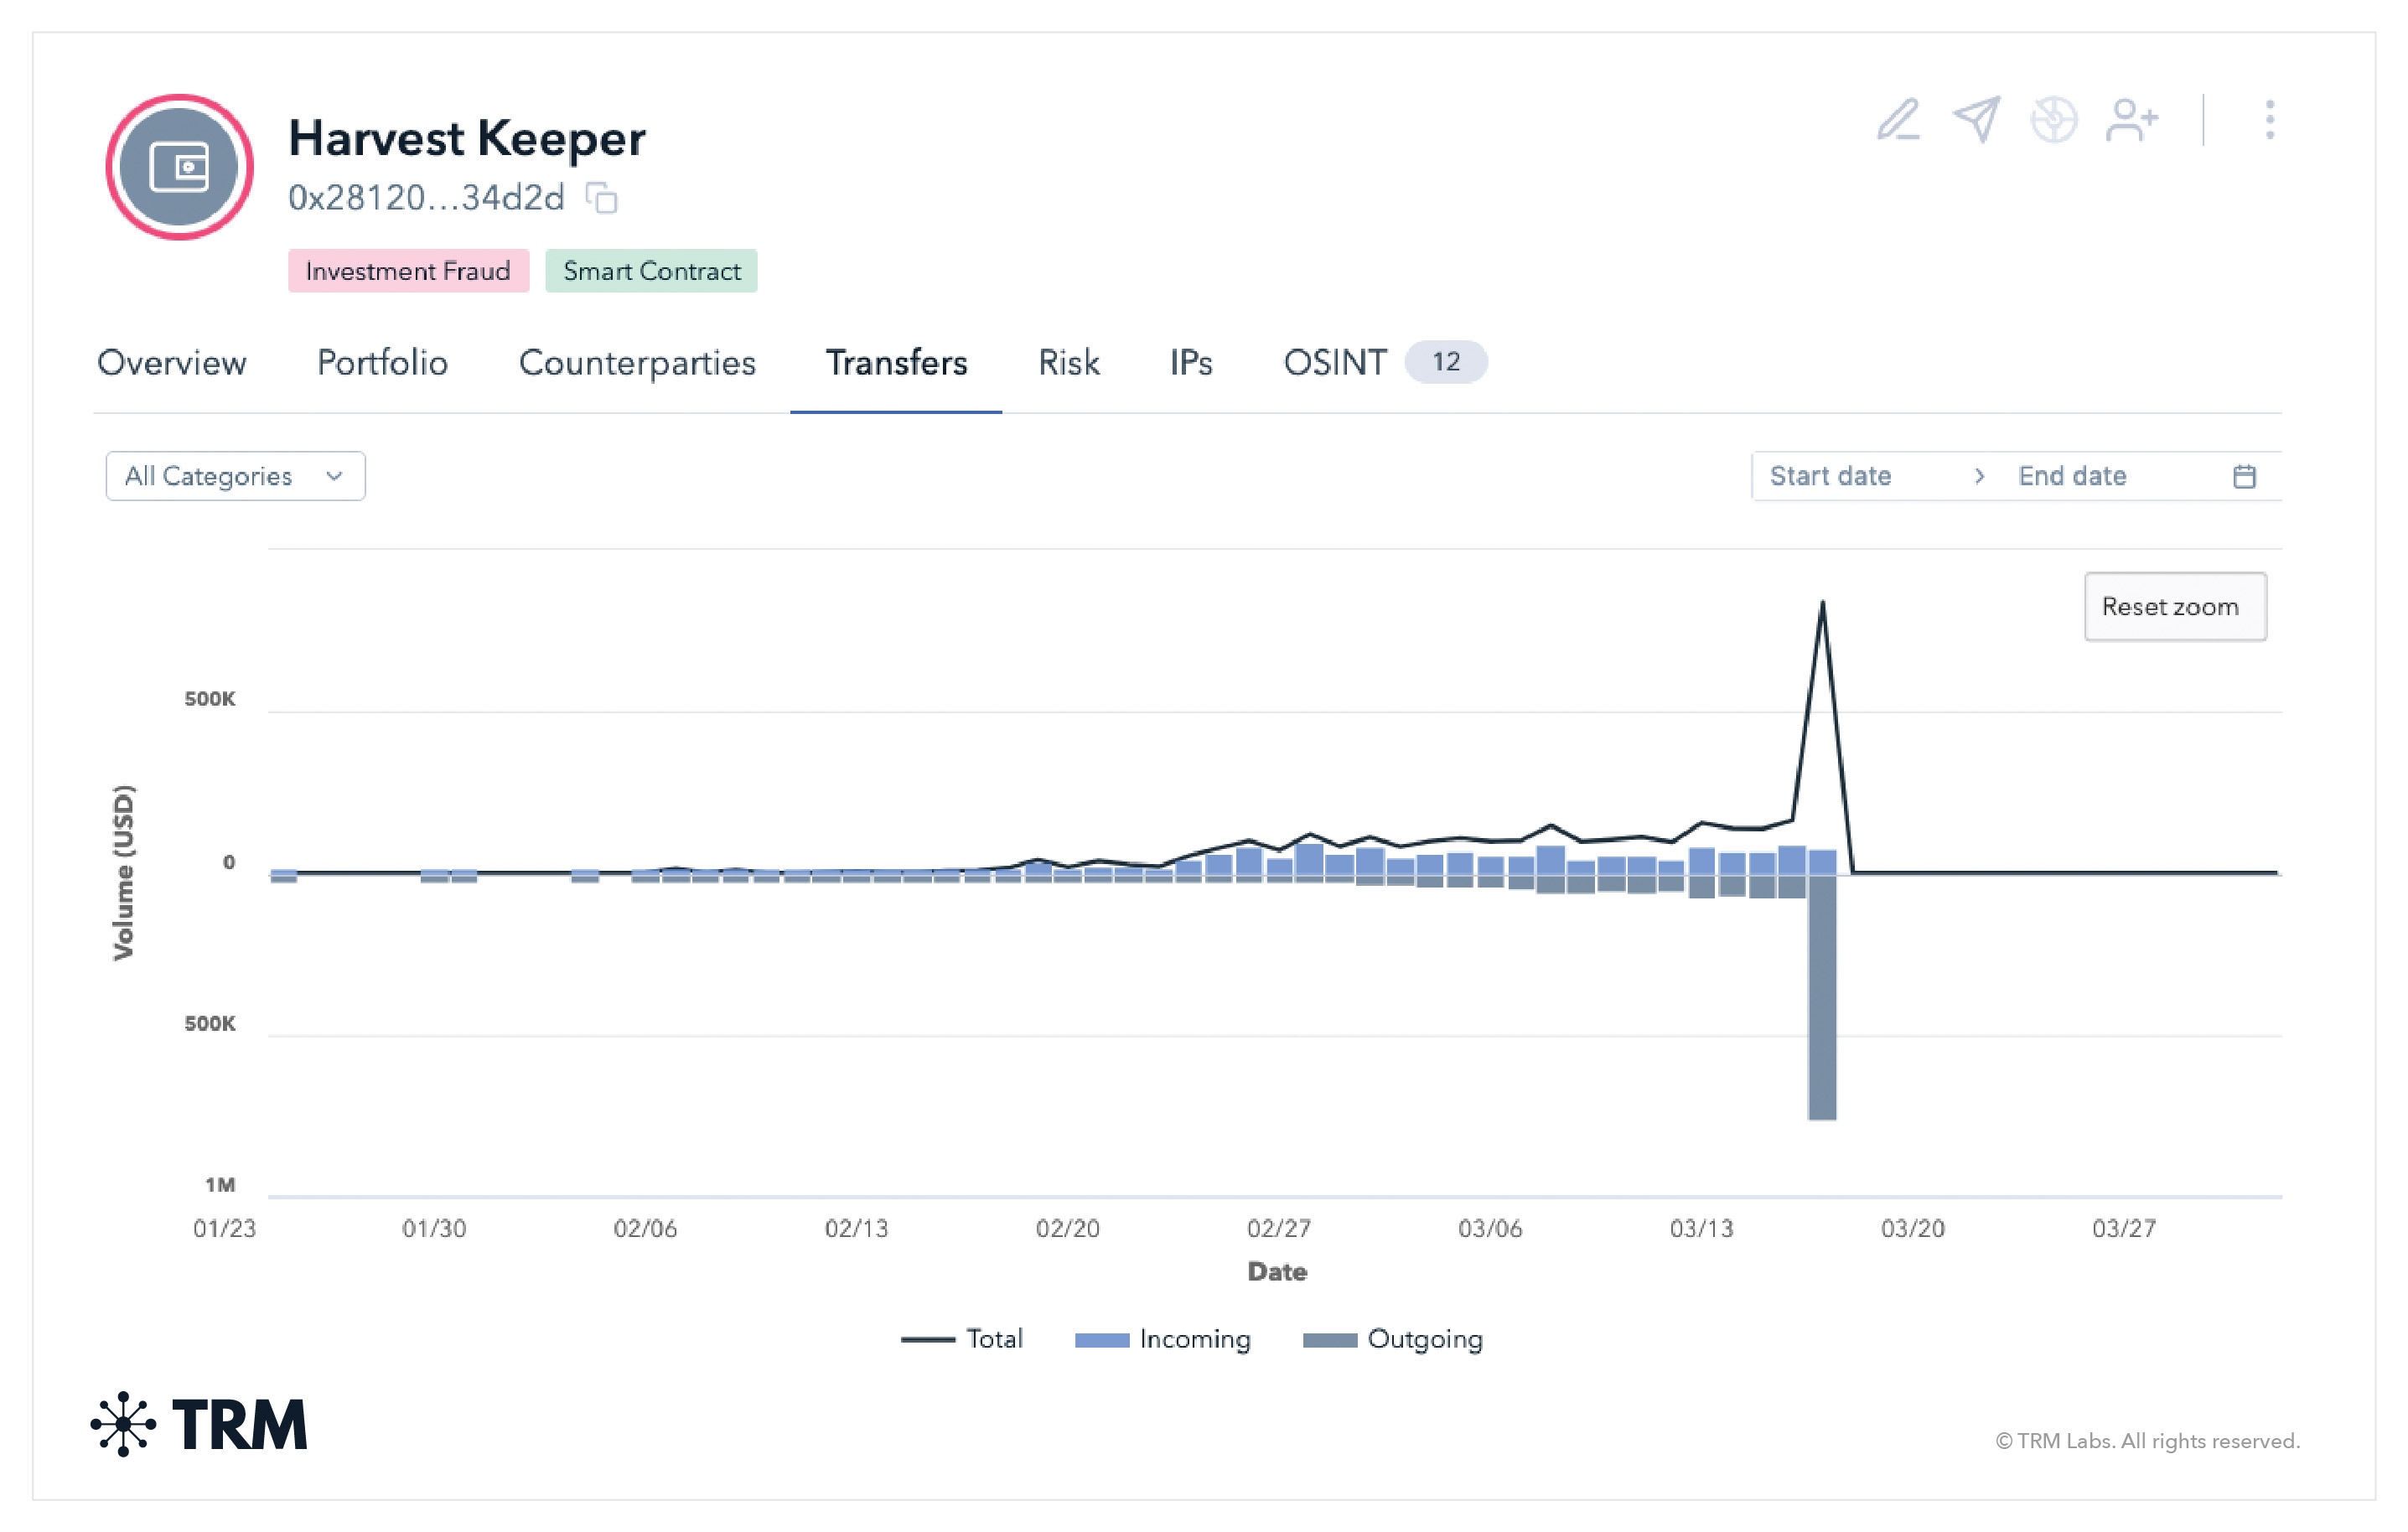2408x1532 pixels.
Task: Click the add user icon
Action: (2131, 120)
